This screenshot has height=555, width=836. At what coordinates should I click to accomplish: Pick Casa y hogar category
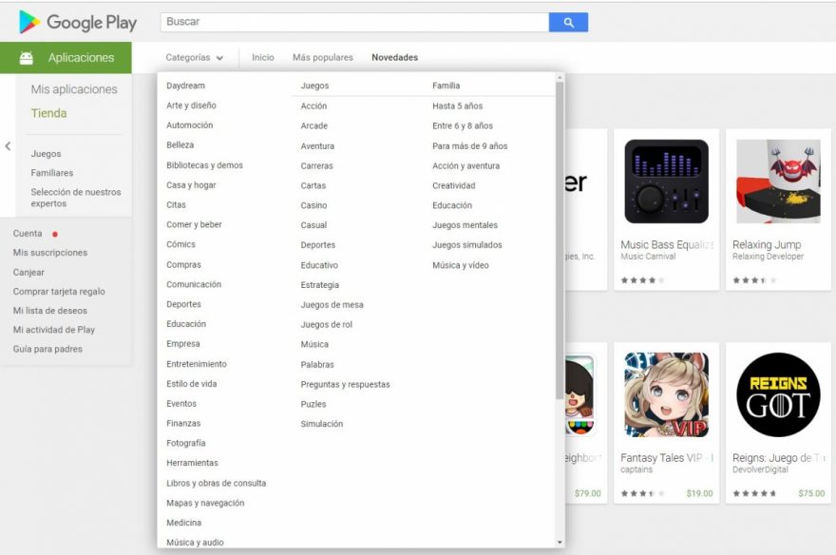click(191, 185)
